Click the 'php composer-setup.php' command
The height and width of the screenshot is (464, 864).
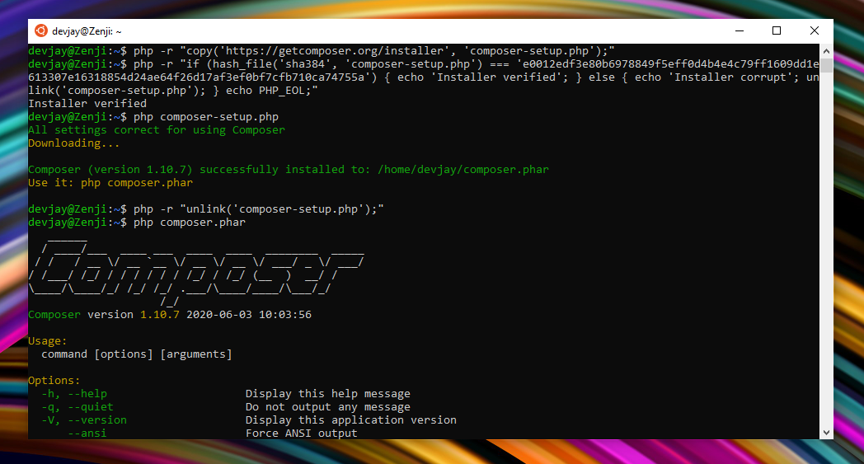pos(205,117)
